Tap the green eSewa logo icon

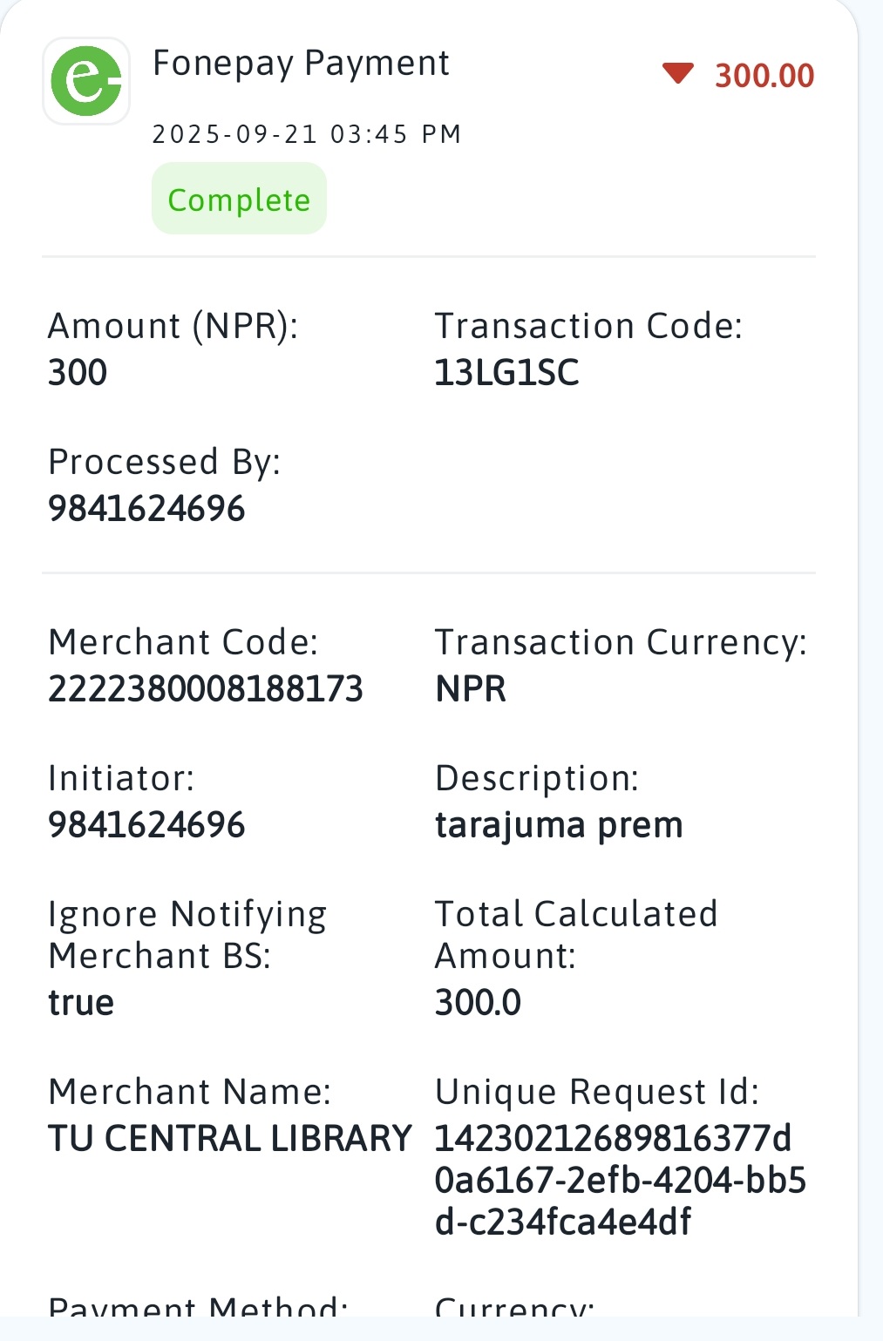[x=86, y=81]
